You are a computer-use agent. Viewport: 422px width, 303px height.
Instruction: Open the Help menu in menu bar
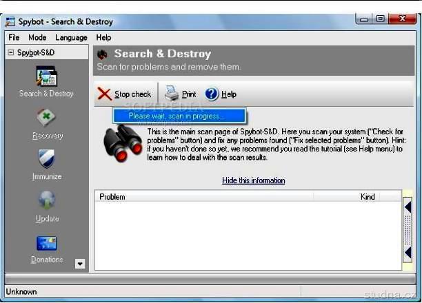point(103,37)
